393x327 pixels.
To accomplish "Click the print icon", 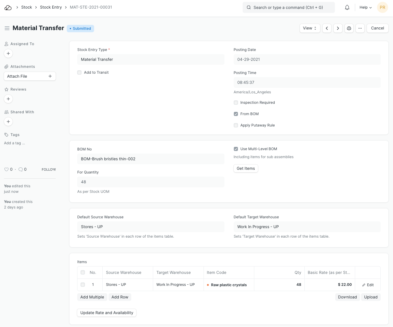I will tap(349, 28).
